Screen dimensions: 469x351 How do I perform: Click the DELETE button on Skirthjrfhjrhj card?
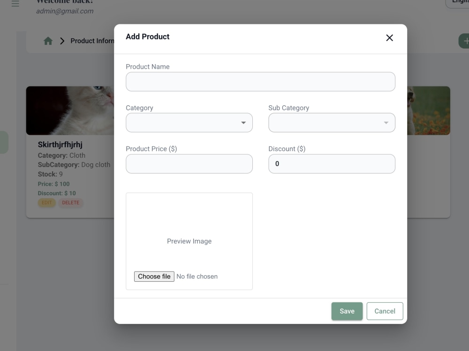(x=71, y=203)
